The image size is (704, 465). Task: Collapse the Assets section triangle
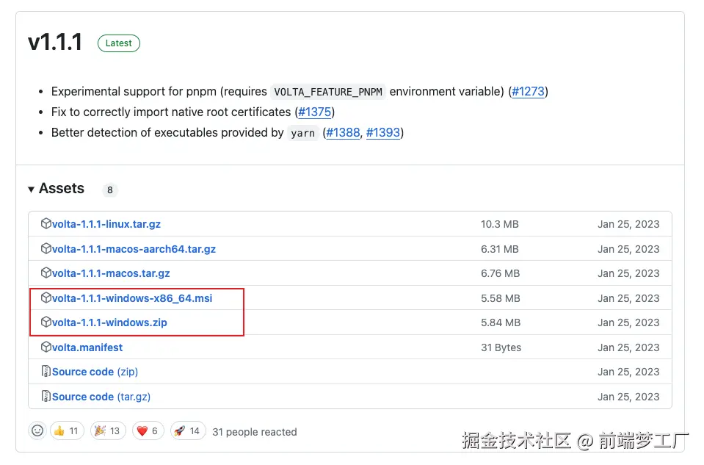pos(31,189)
